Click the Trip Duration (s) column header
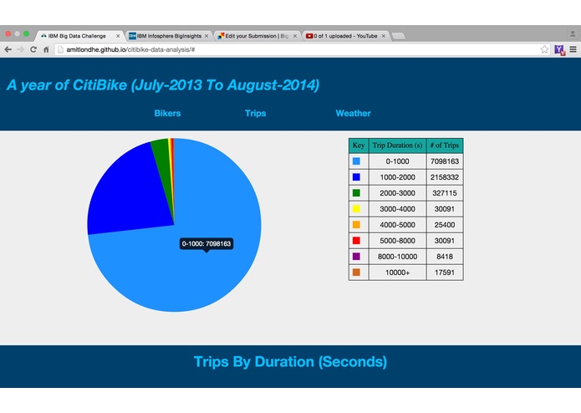Image resolution: width=581 pixels, height=413 pixels. pos(398,145)
